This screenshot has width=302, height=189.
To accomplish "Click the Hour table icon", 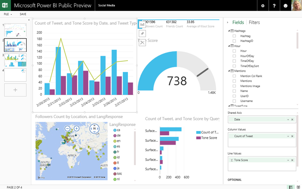I will [232, 46].
